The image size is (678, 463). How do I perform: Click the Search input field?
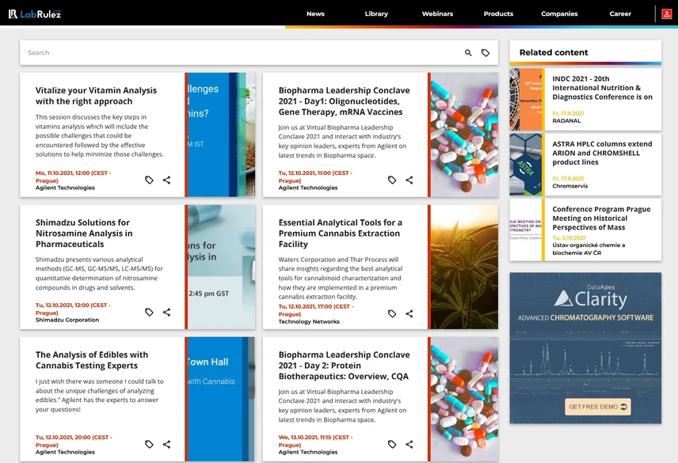coord(242,53)
